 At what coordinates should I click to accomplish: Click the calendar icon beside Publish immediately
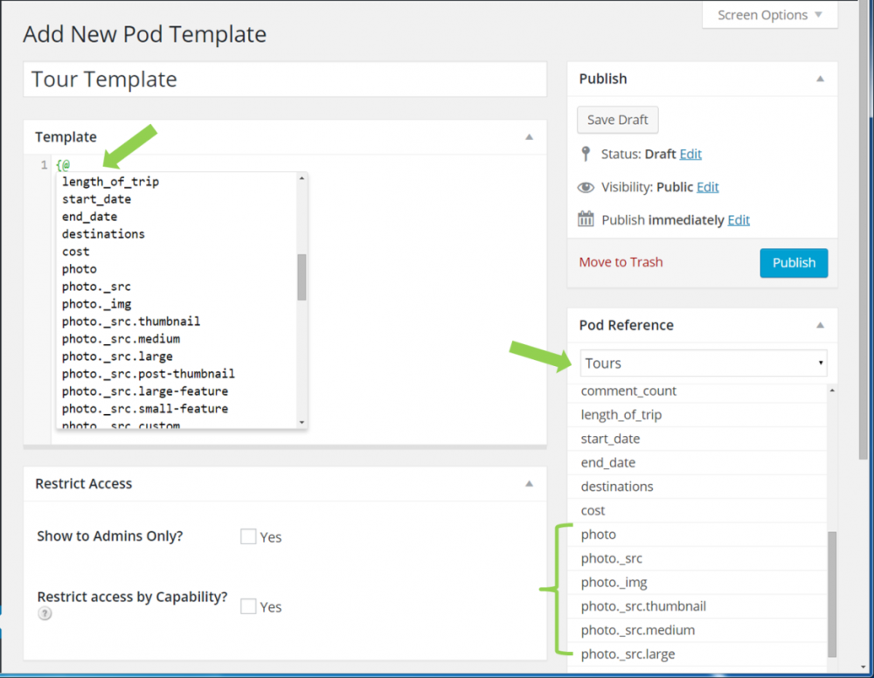click(586, 219)
